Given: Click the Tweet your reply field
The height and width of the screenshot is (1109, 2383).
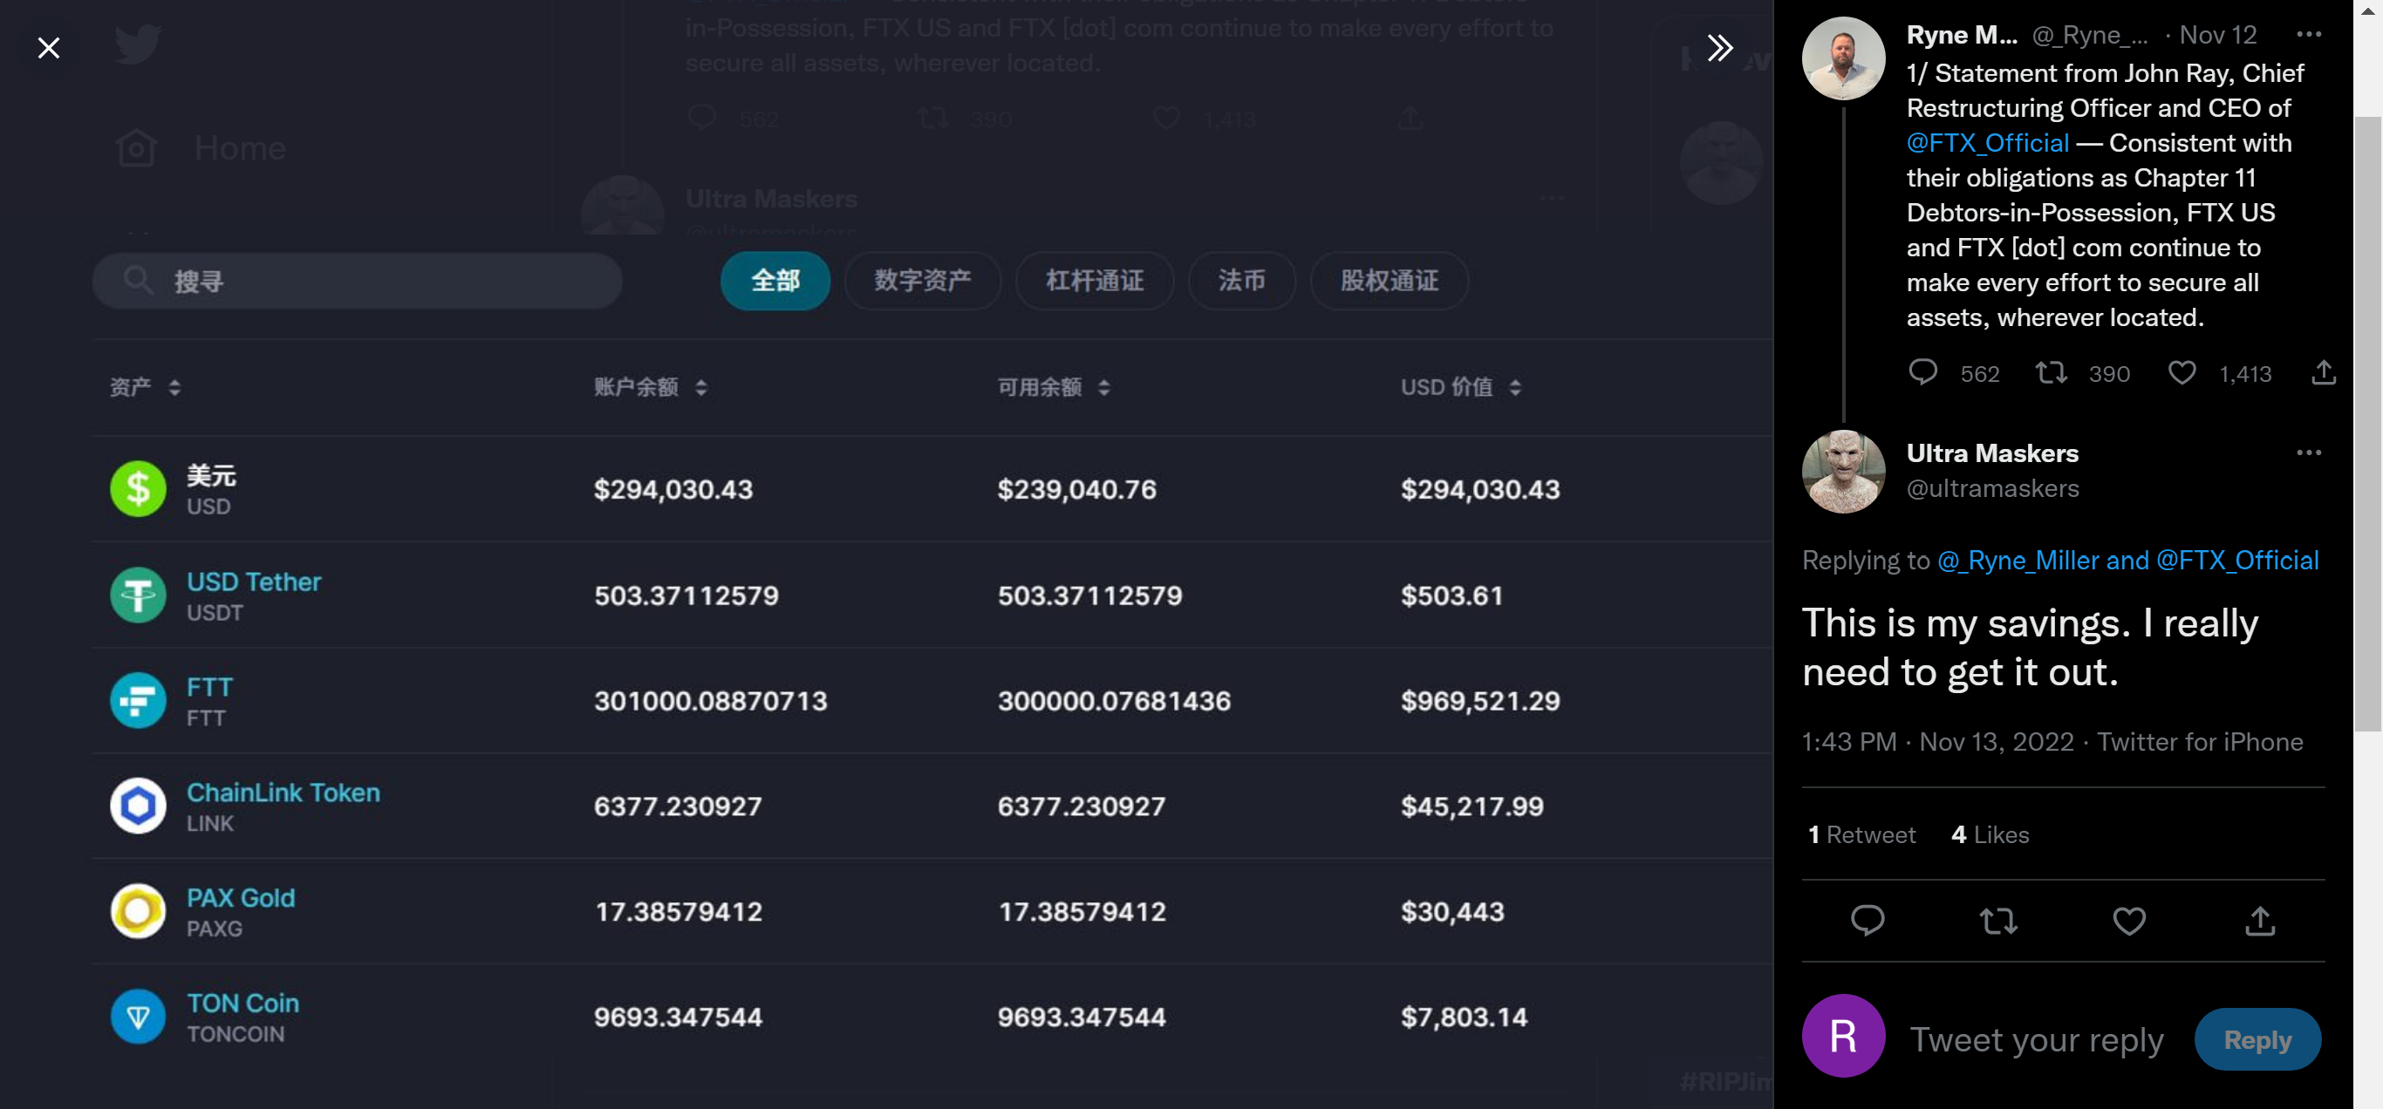Looking at the screenshot, I should [x=2036, y=1039].
